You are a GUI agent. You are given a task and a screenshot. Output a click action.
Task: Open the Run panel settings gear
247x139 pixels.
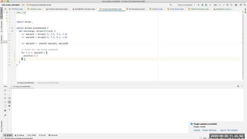tap(238, 86)
